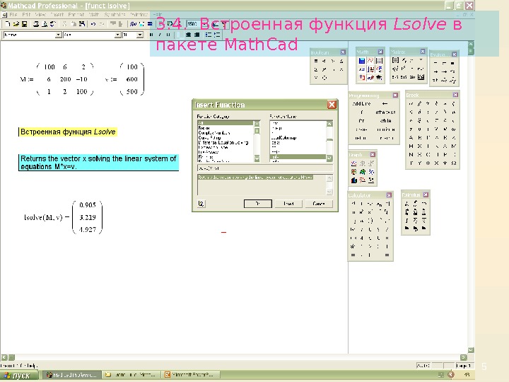Toggle the bulleted list format
Viewport: 509px width, 382px height.
[209, 35]
